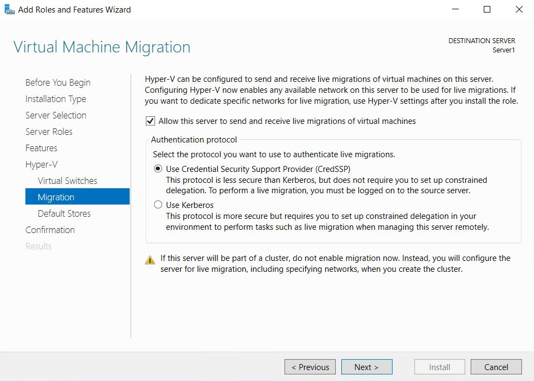Go back with the Previous button
The width and height of the screenshot is (534, 381).
click(x=310, y=366)
